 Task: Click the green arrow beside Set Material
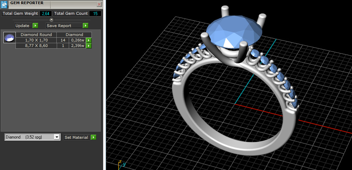93,137
